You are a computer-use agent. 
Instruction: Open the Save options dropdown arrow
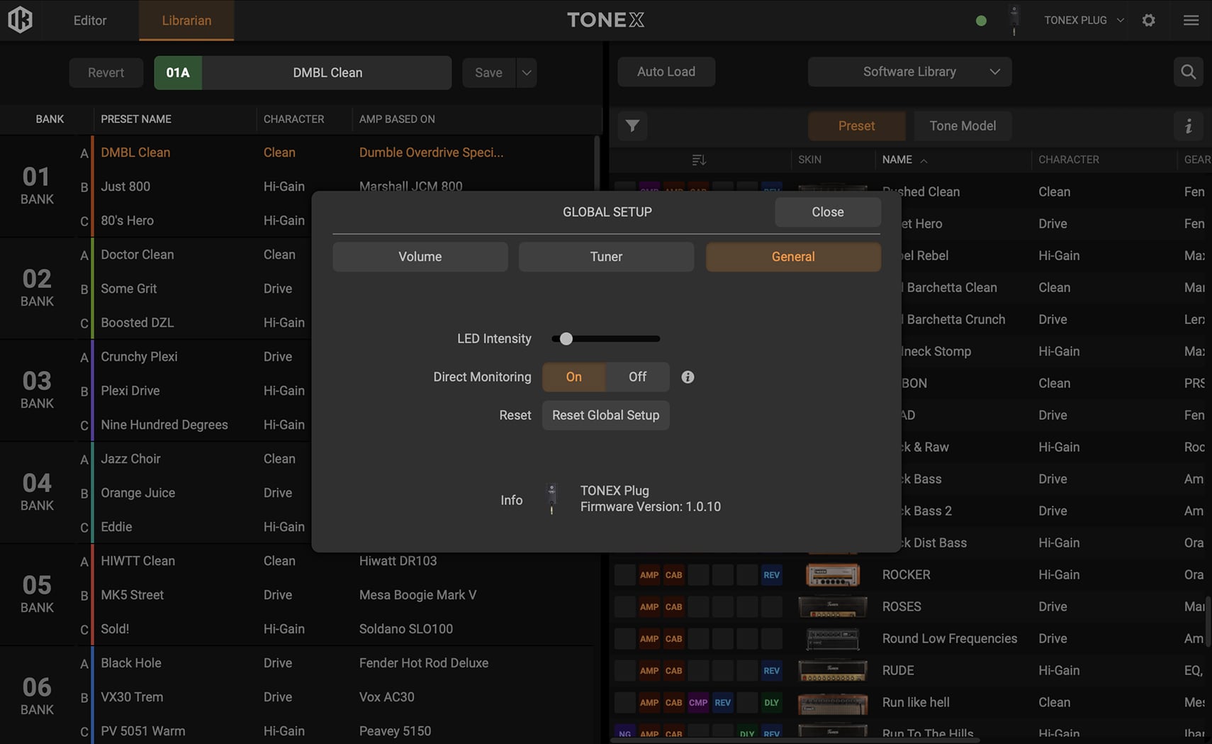pos(527,72)
